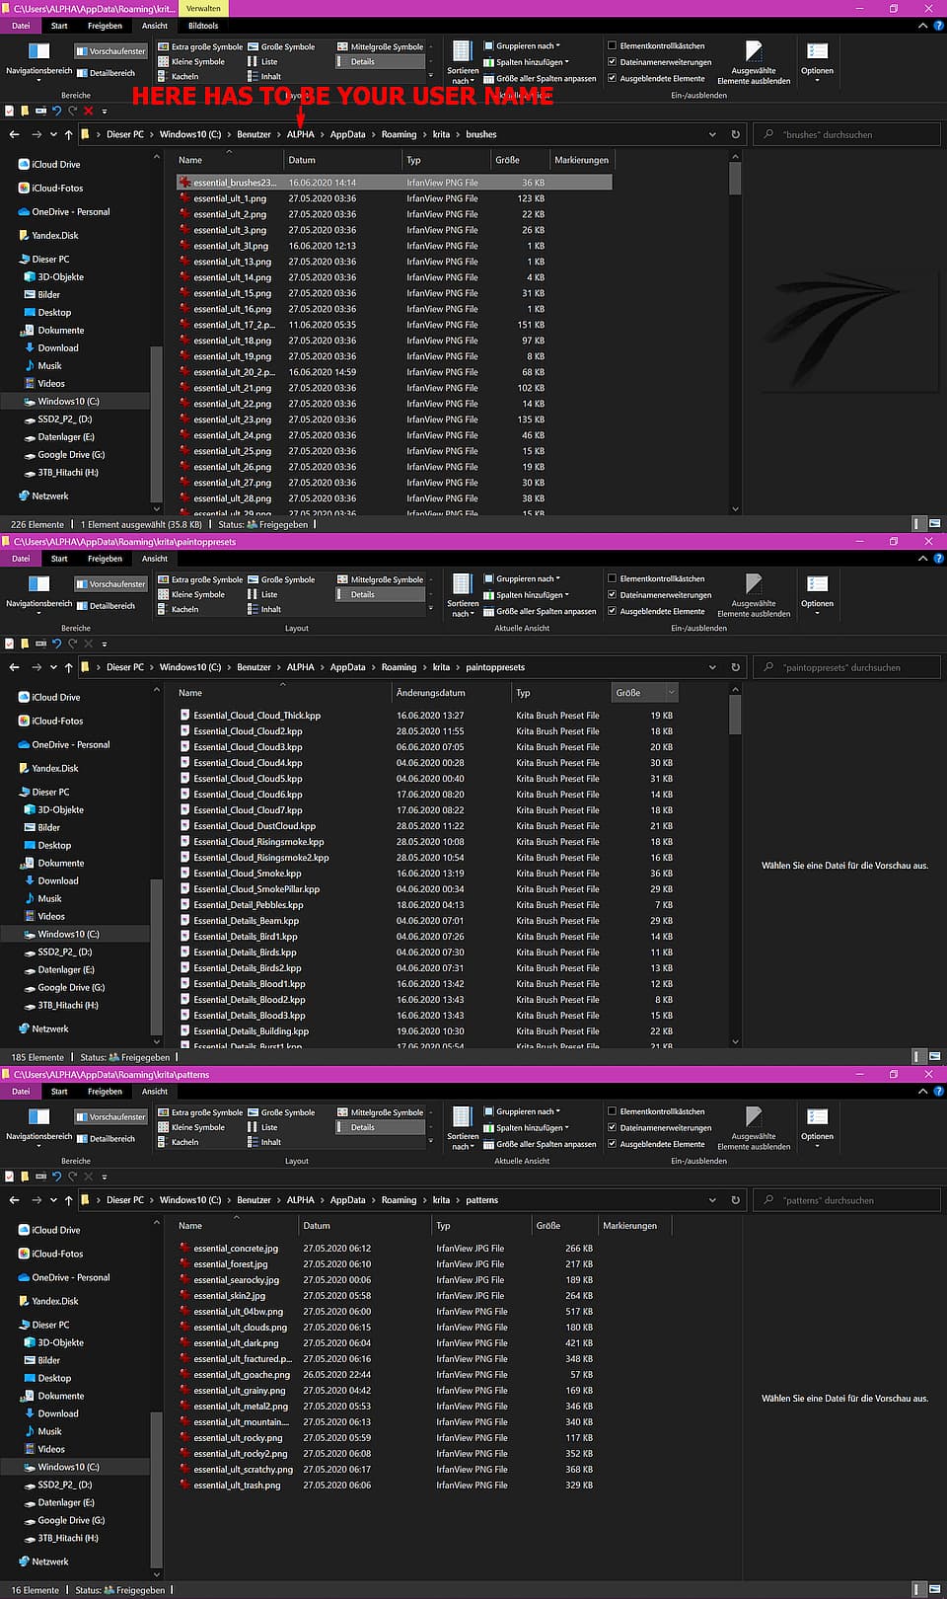Toggle Dateinamenerweiterungen in paintoppresets window
The width and height of the screenshot is (947, 1599).
613,595
